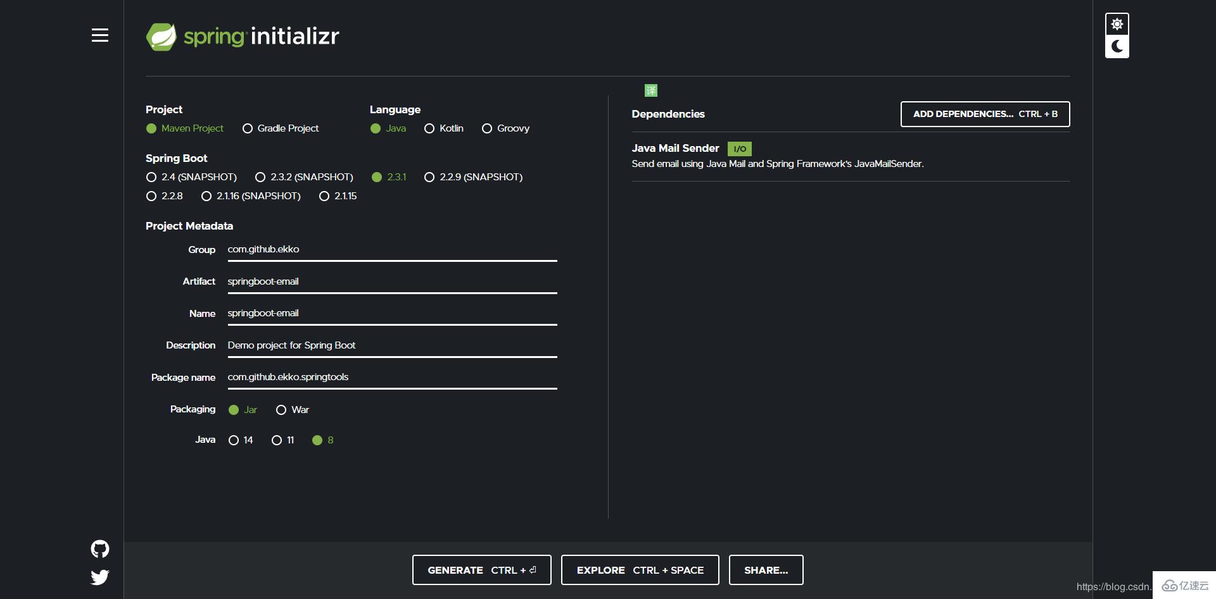Select Spring Boot 2.1.15 version
The image size is (1216, 599).
(338, 196)
